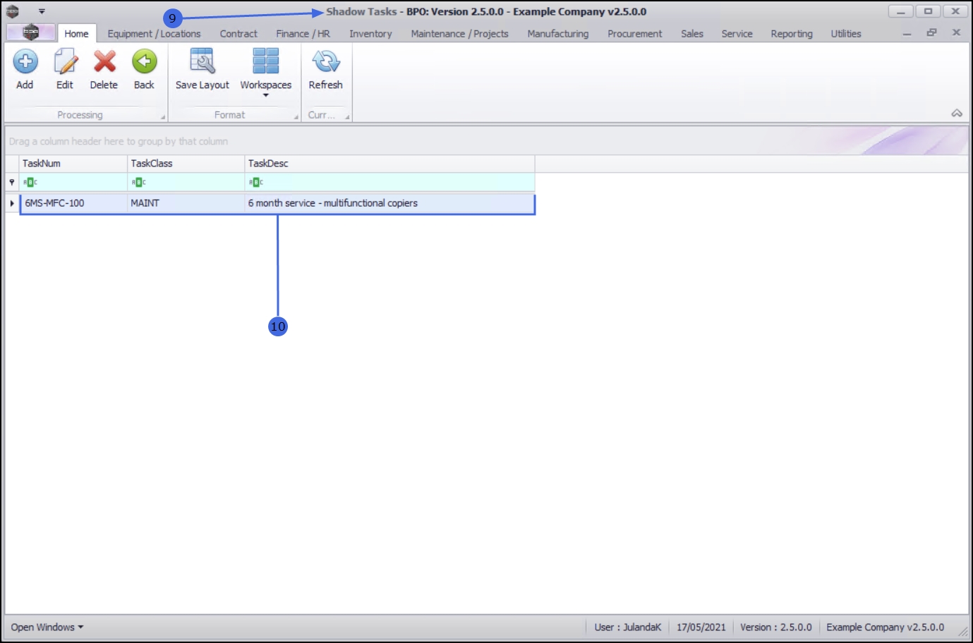Sort by the TaskClass column header
Viewport: 973px width, 643px height.
point(186,164)
